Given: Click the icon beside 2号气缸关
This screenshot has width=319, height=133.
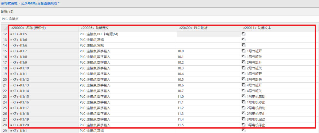Looking at the screenshot, I should (243, 68).
